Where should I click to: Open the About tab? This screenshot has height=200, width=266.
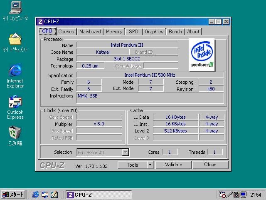pos(193,32)
